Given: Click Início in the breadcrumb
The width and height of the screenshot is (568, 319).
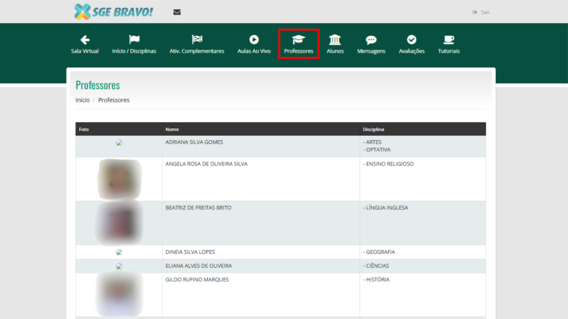Looking at the screenshot, I should click(83, 100).
